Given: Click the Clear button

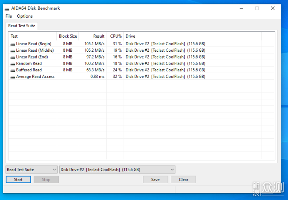Looking at the screenshot, I should pos(183,180).
